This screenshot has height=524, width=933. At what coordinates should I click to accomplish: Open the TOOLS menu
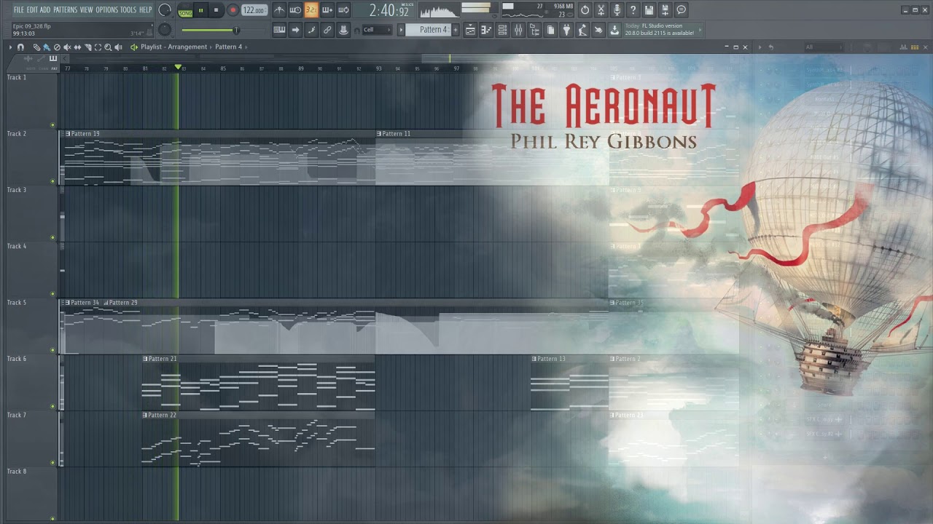(128, 10)
